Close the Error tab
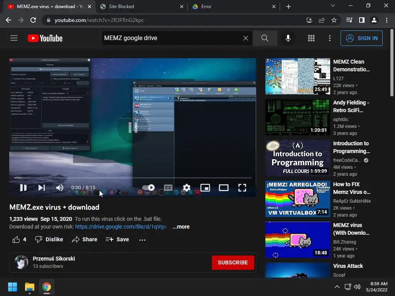The width and height of the screenshot is (395, 296). pos(274,7)
